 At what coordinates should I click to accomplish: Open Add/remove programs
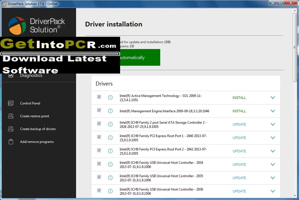(x=37, y=142)
